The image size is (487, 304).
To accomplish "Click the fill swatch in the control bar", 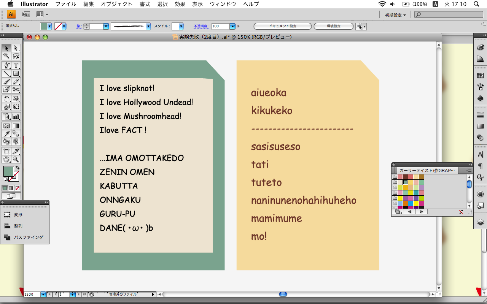I will click(x=44, y=26).
